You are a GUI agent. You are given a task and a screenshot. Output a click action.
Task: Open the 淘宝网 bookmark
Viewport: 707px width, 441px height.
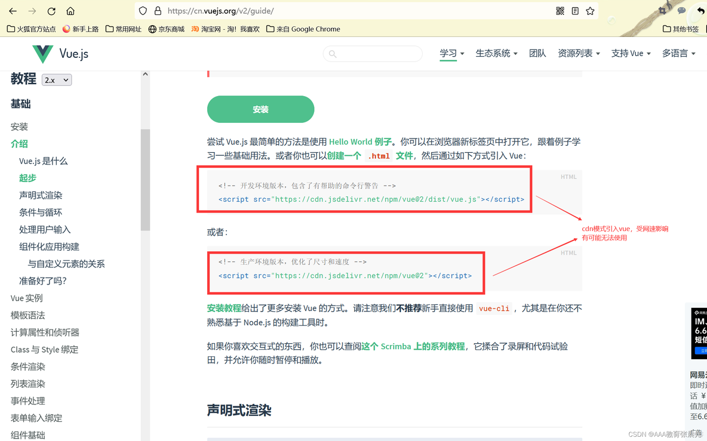(226, 29)
